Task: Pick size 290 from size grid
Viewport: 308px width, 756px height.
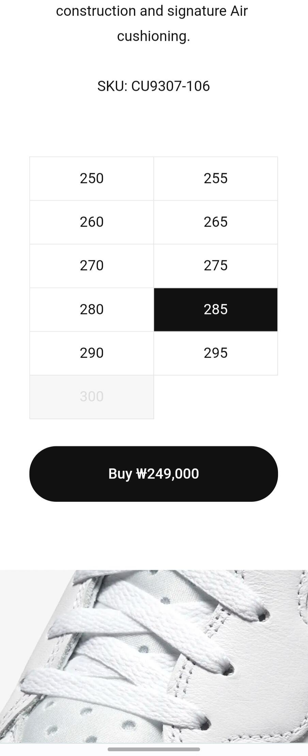Action: click(92, 353)
